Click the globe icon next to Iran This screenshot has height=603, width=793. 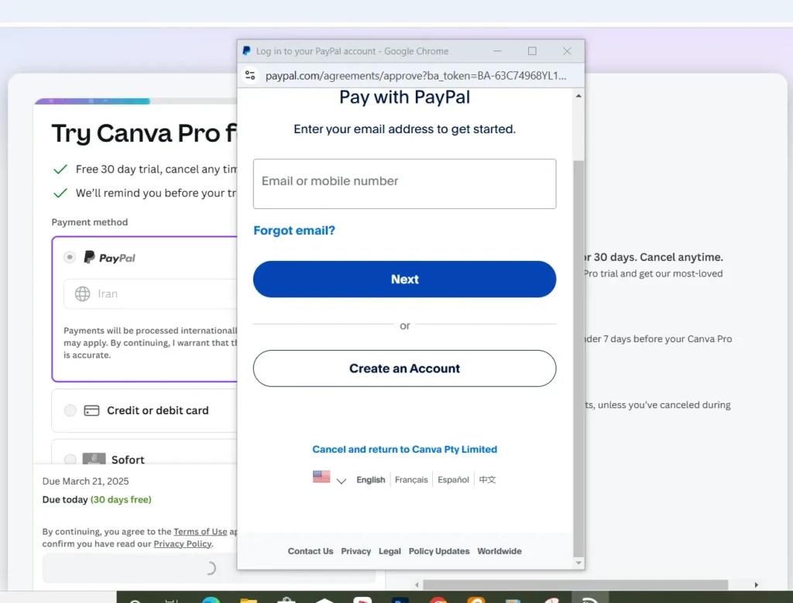(82, 293)
